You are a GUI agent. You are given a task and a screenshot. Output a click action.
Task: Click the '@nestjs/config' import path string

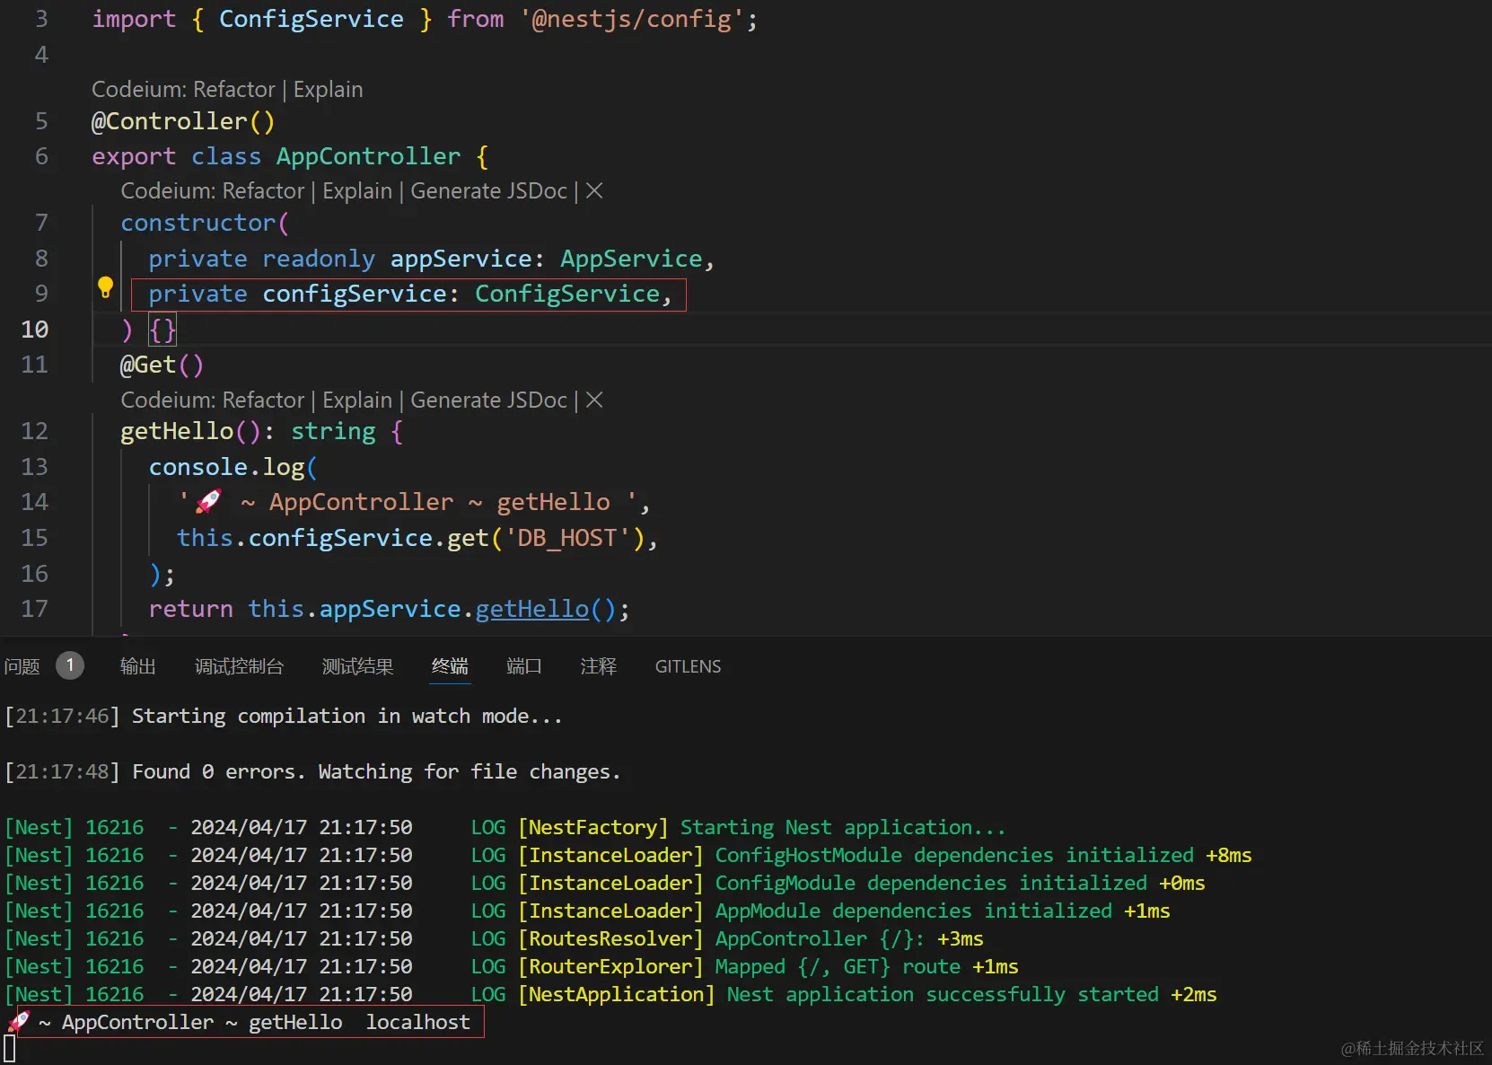(632, 20)
